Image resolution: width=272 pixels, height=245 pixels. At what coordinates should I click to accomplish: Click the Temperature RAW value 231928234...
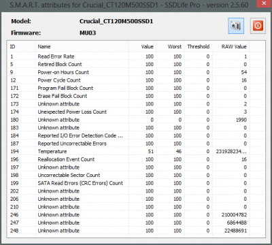(231, 151)
